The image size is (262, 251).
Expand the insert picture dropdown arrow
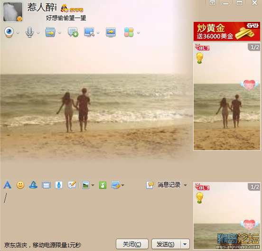93,185
